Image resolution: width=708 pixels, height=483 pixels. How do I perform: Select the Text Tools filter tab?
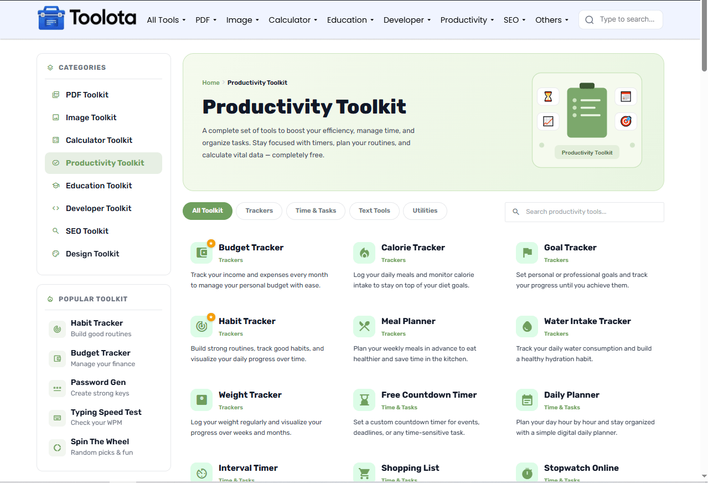(x=374, y=210)
